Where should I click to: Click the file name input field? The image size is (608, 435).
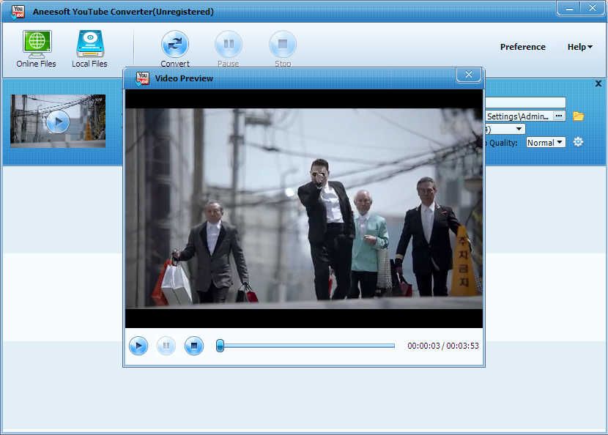point(525,103)
